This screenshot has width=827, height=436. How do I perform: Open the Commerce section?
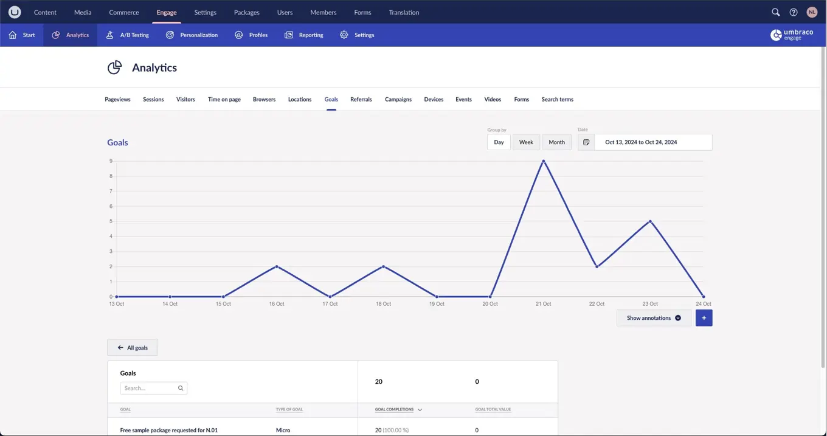point(124,12)
